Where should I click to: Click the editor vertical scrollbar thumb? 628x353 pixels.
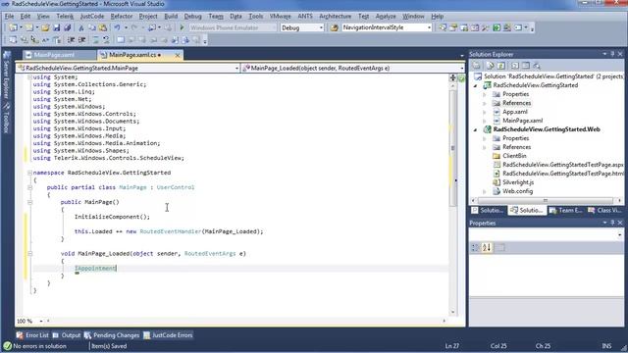pos(453,148)
